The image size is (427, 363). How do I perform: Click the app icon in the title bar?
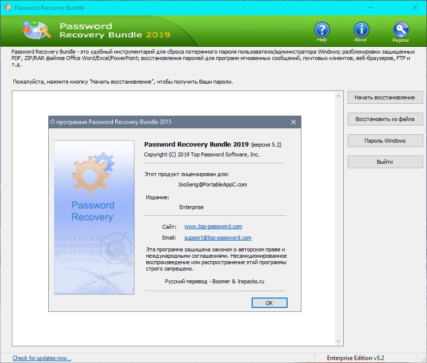8,7
